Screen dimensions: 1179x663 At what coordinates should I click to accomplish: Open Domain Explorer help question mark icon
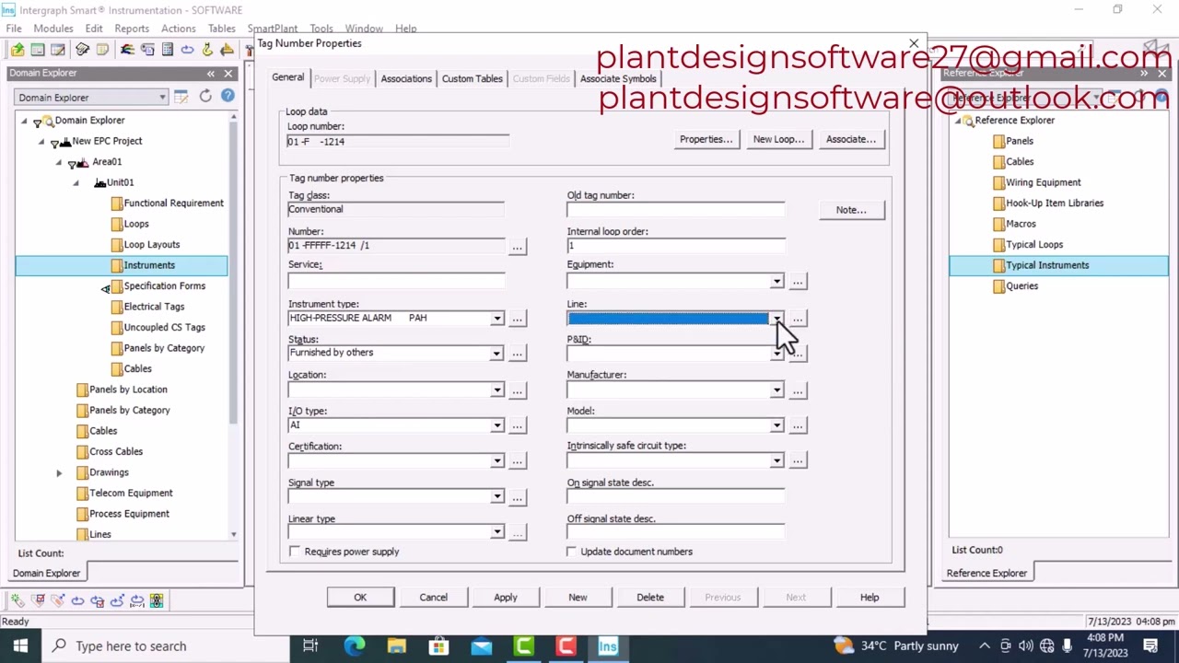[228, 97]
